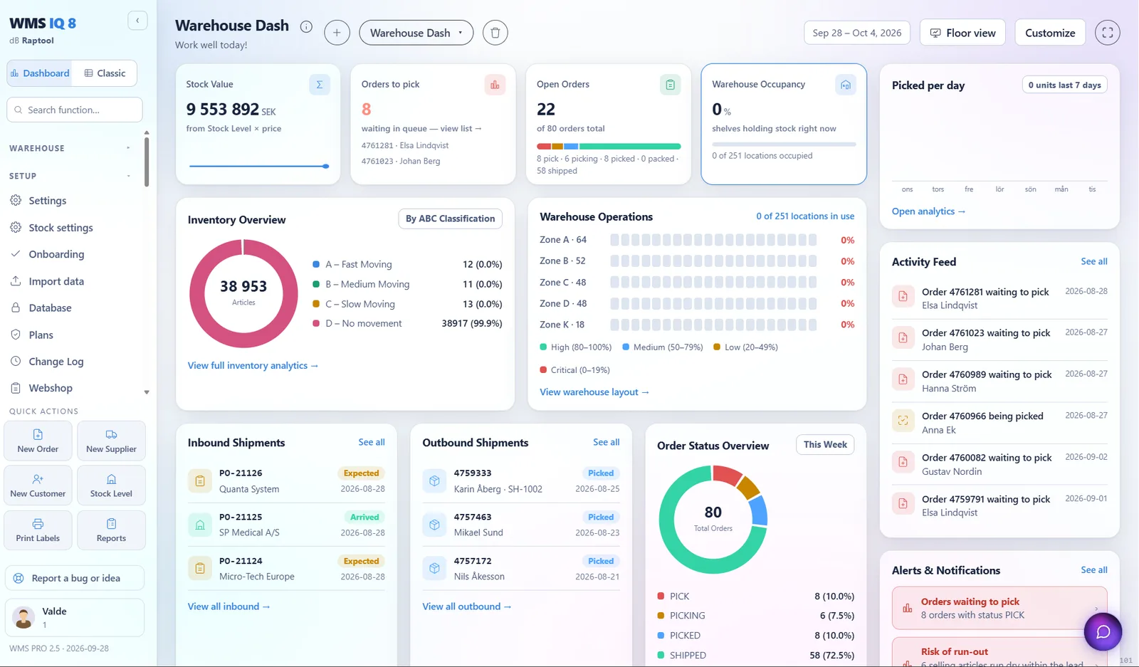The width and height of the screenshot is (1139, 667).
Task: Open Orders waiting to pick alert
Action: [x=999, y=608]
